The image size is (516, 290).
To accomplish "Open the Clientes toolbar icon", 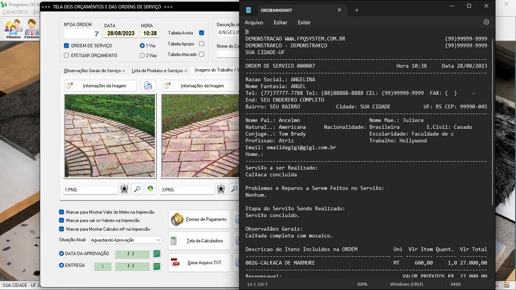I will [13, 29].
